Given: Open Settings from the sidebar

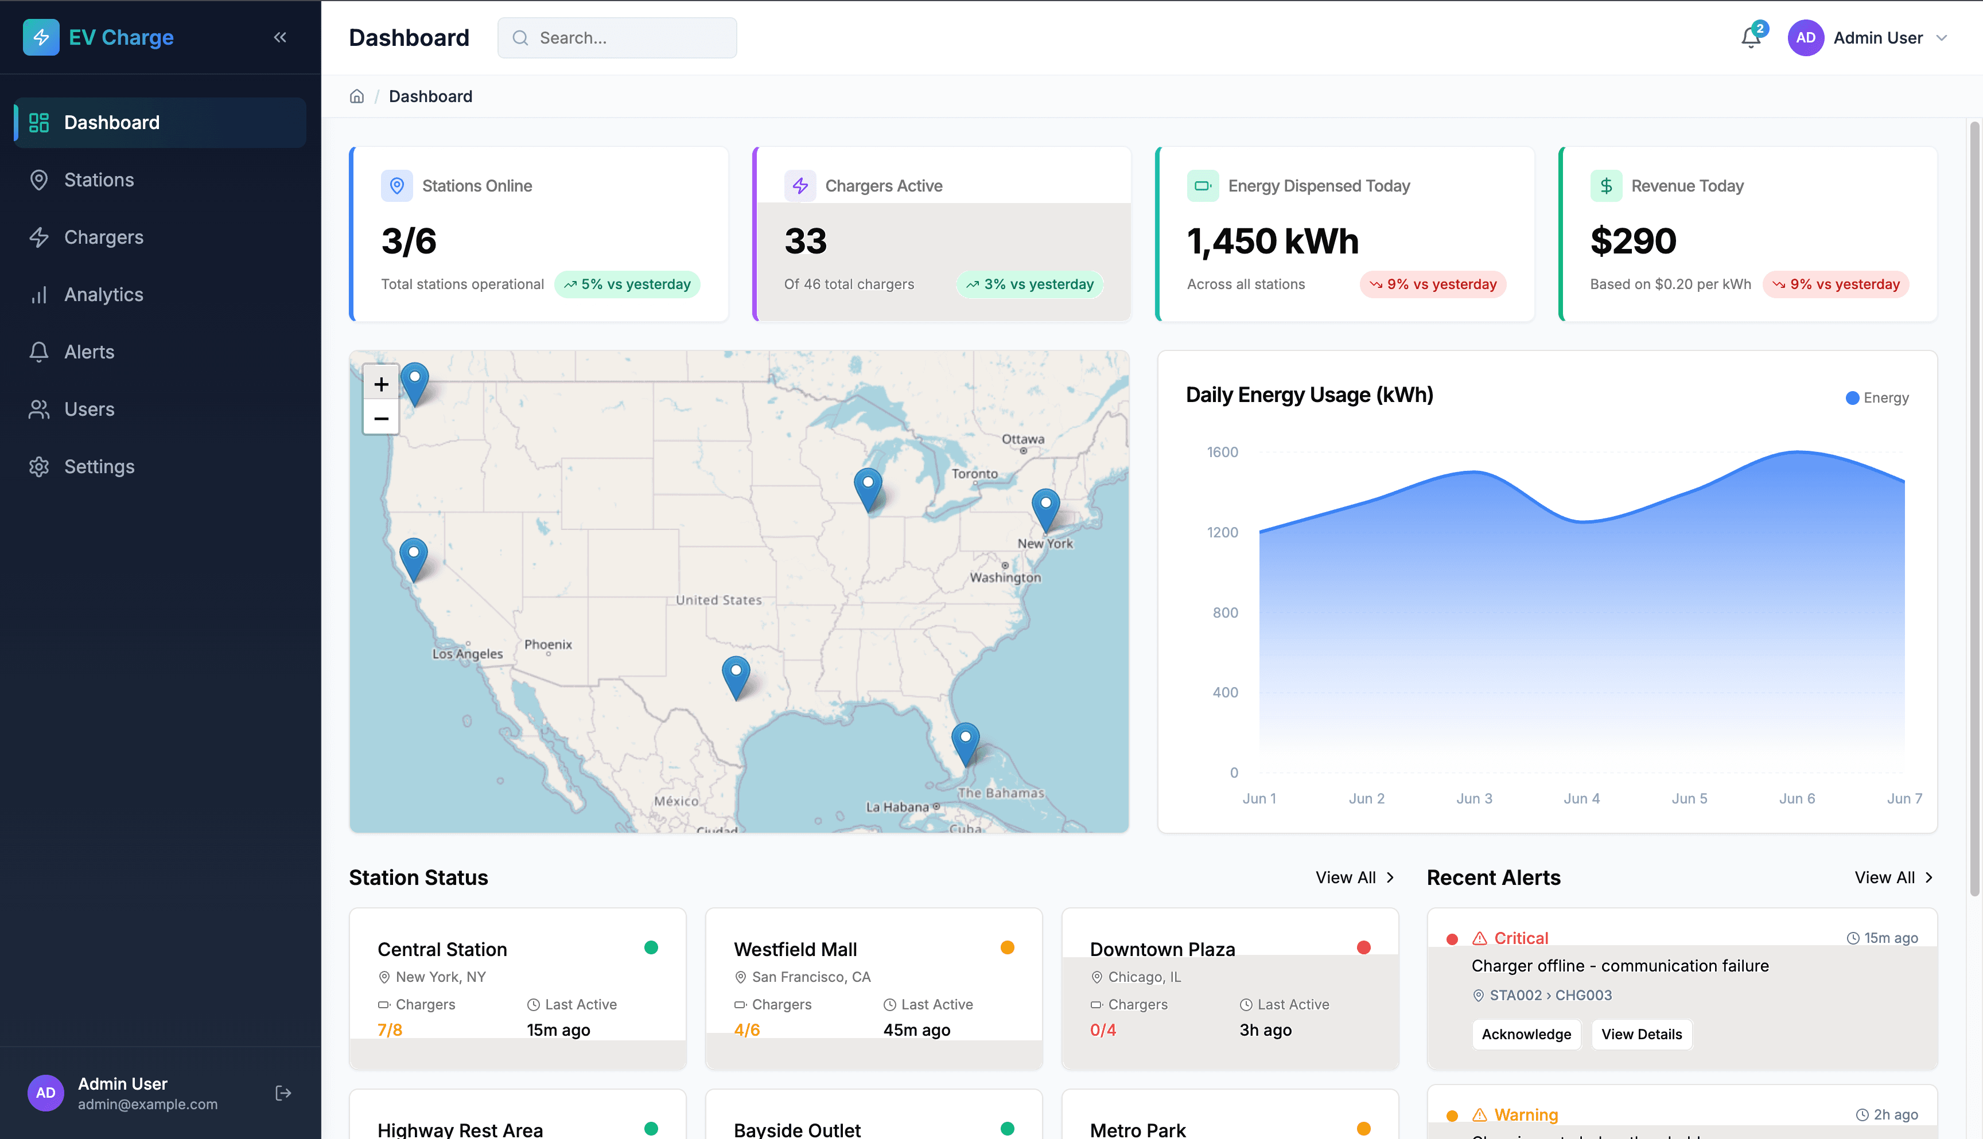Looking at the screenshot, I should 99,466.
